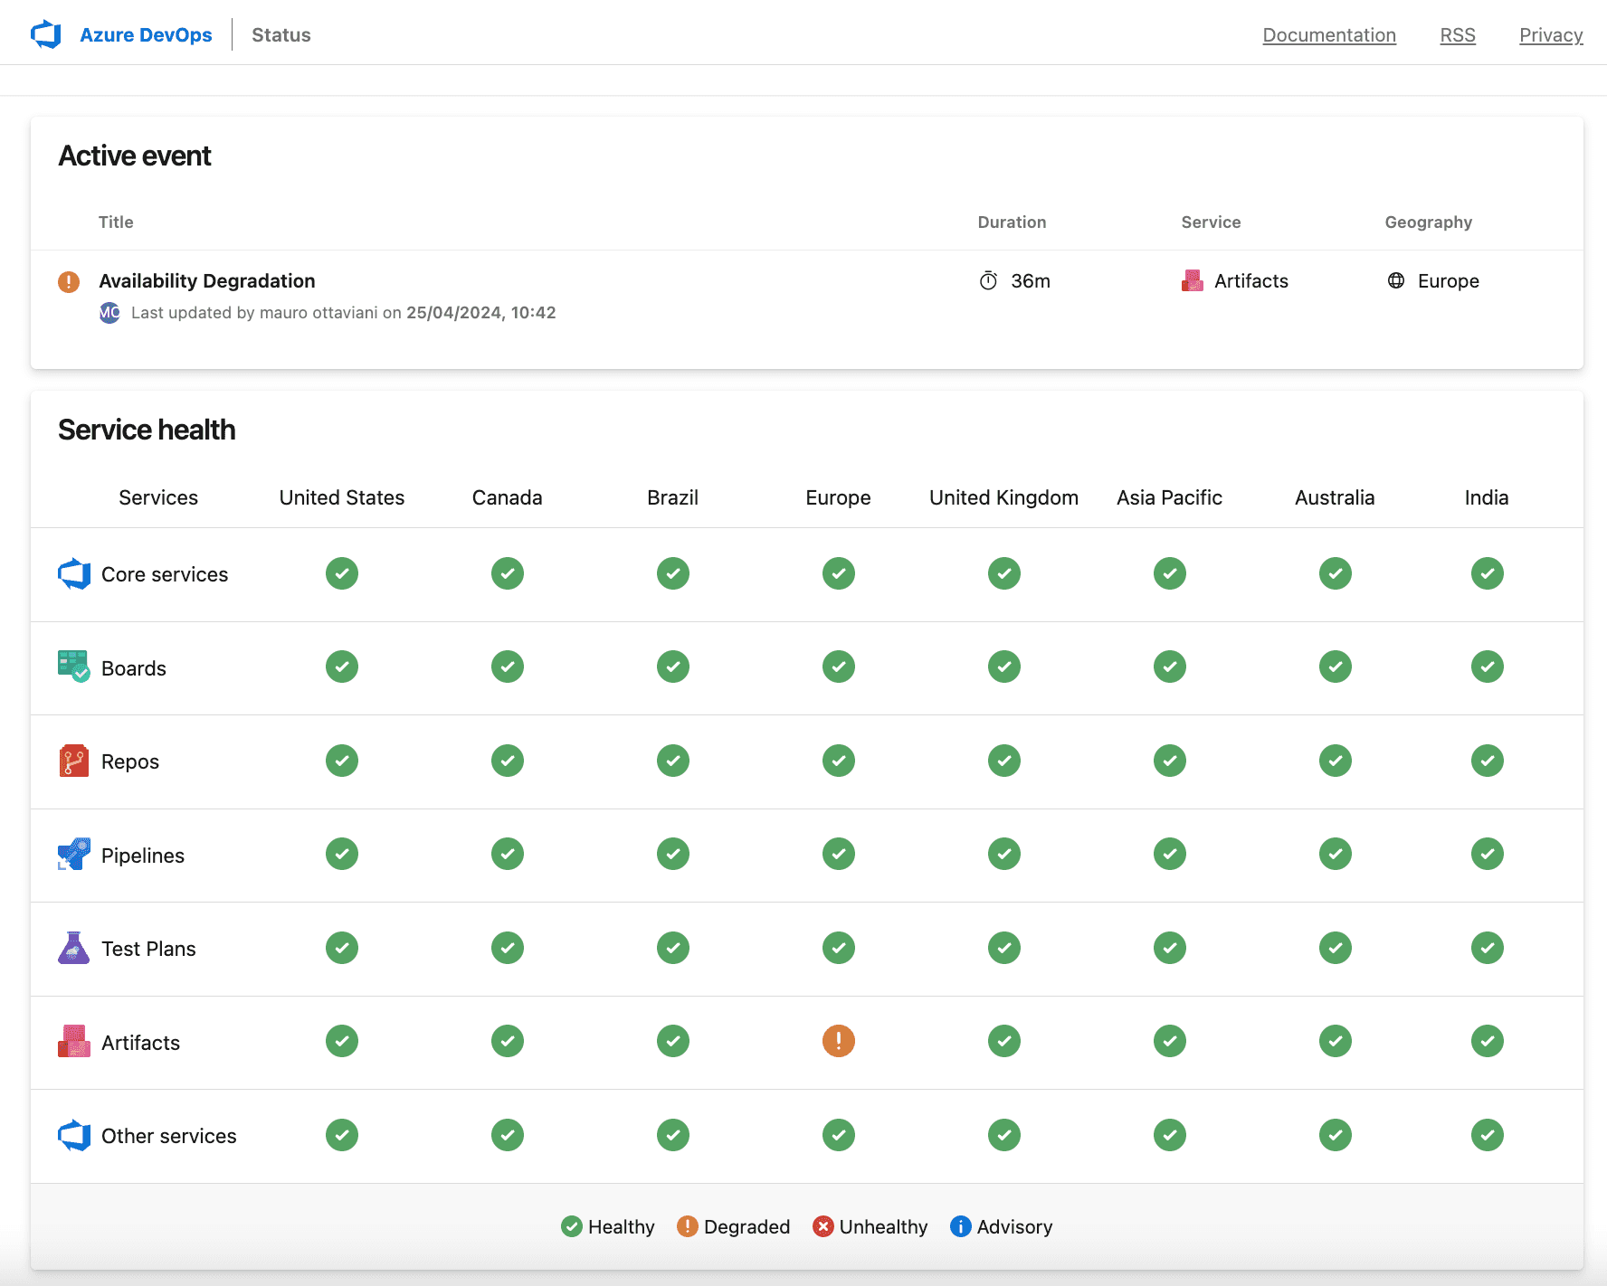Click the Artifacts icon in Service health

tap(74, 1041)
